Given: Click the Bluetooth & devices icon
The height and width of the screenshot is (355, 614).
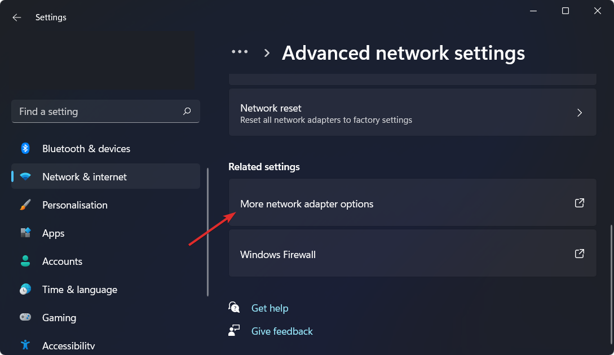Looking at the screenshot, I should (x=25, y=149).
